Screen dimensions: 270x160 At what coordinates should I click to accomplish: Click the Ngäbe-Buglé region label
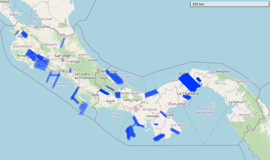click(130, 93)
